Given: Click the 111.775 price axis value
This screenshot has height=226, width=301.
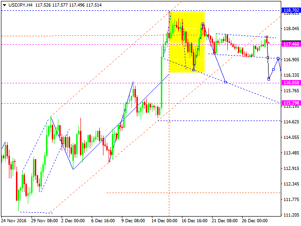Looking at the screenshot, I should click(x=292, y=200).
